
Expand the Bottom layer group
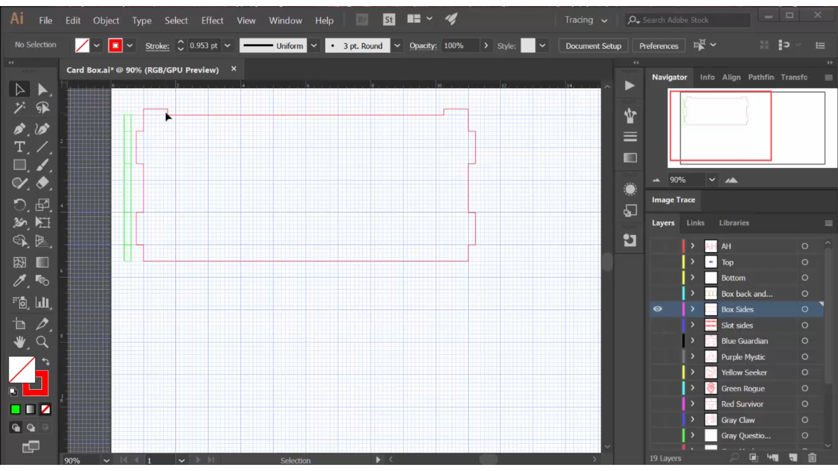coord(692,278)
